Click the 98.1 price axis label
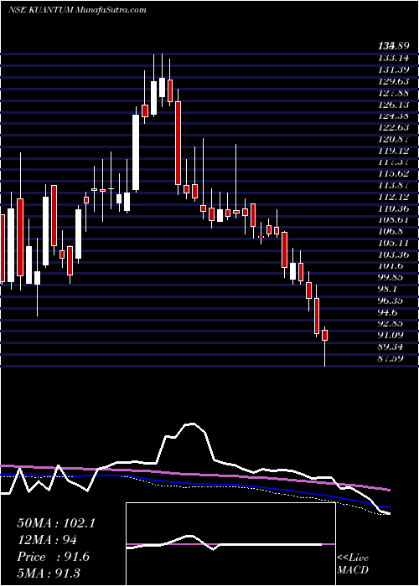 click(388, 290)
